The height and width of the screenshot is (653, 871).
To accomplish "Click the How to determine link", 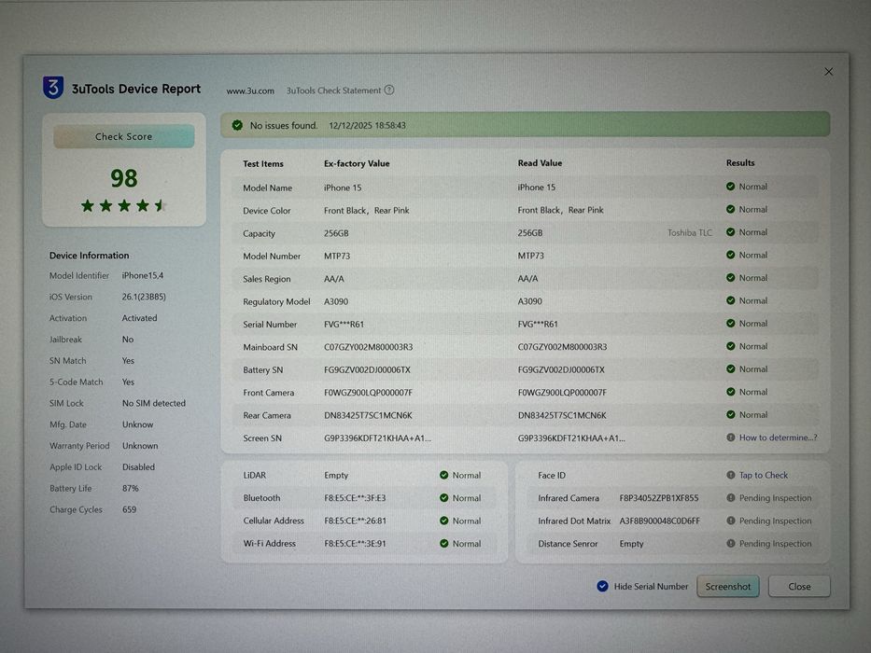I will point(778,438).
